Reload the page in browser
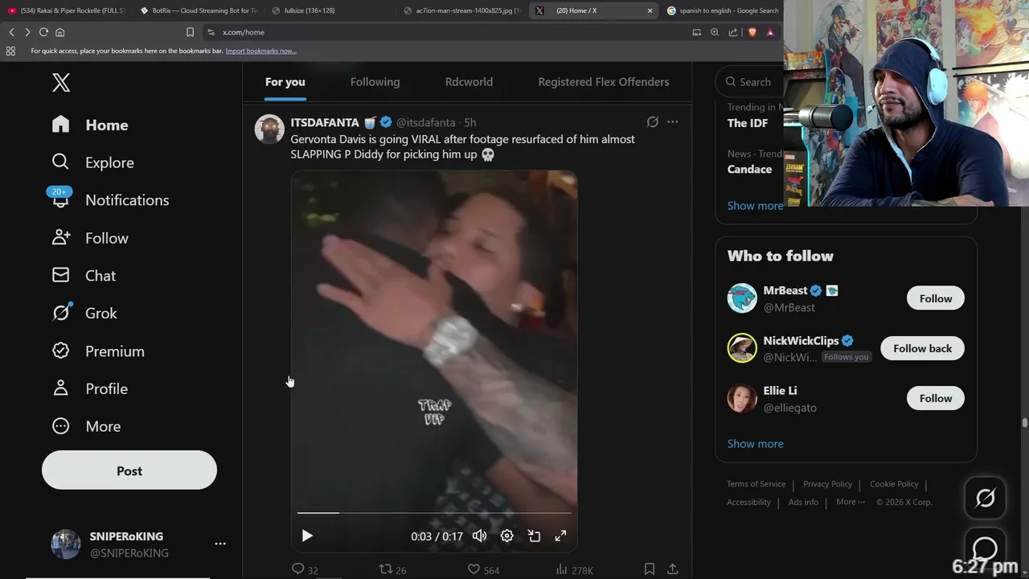Viewport: 1029px width, 579px height. pos(43,32)
